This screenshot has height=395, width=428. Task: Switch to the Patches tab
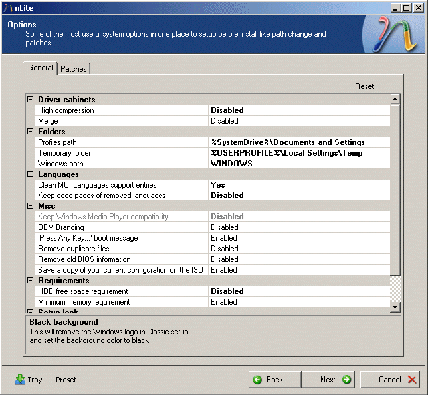point(74,69)
